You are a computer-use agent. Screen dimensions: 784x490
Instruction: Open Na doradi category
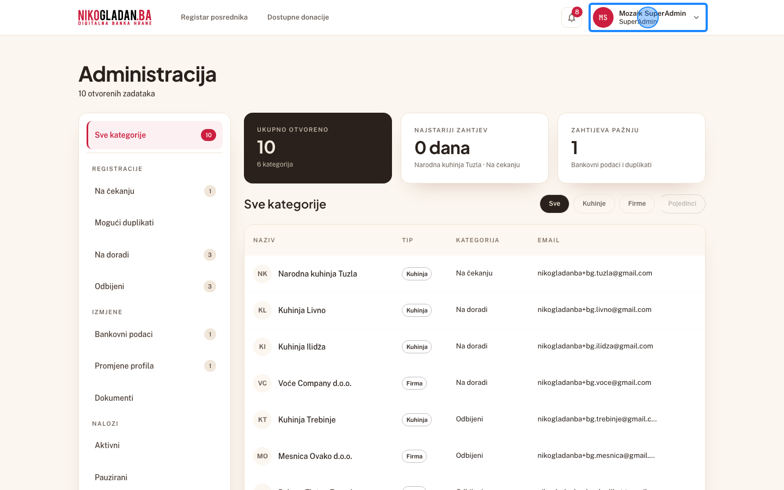[155, 255]
